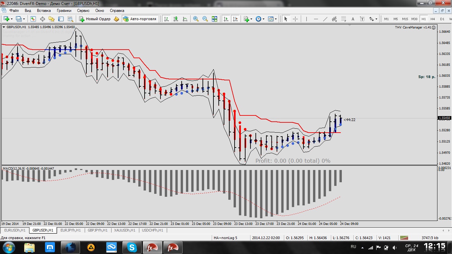This screenshot has width=452, height=254.
Task: Select the Text tool letter A
Action: tap(353, 19)
